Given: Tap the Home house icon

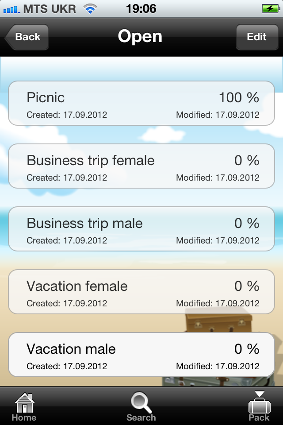Looking at the screenshot, I should tap(24, 402).
